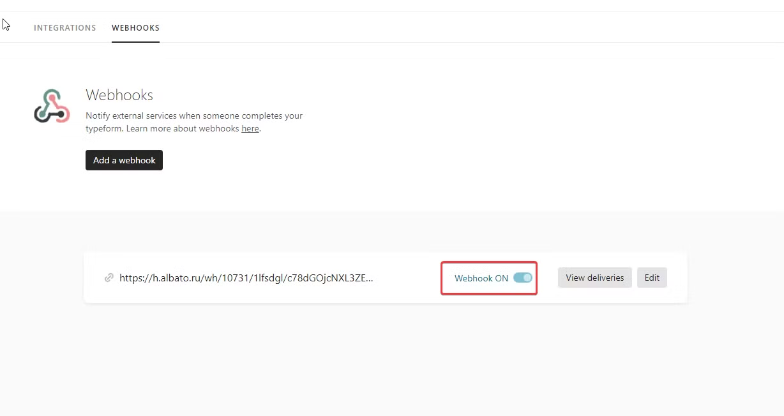Open View deliveries for the webhook
The width and height of the screenshot is (784, 416).
pyautogui.click(x=594, y=278)
